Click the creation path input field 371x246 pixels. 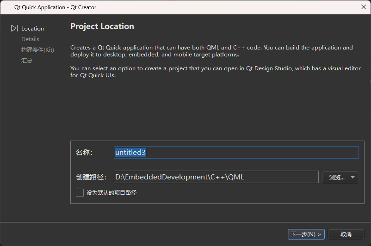[x=216, y=177]
